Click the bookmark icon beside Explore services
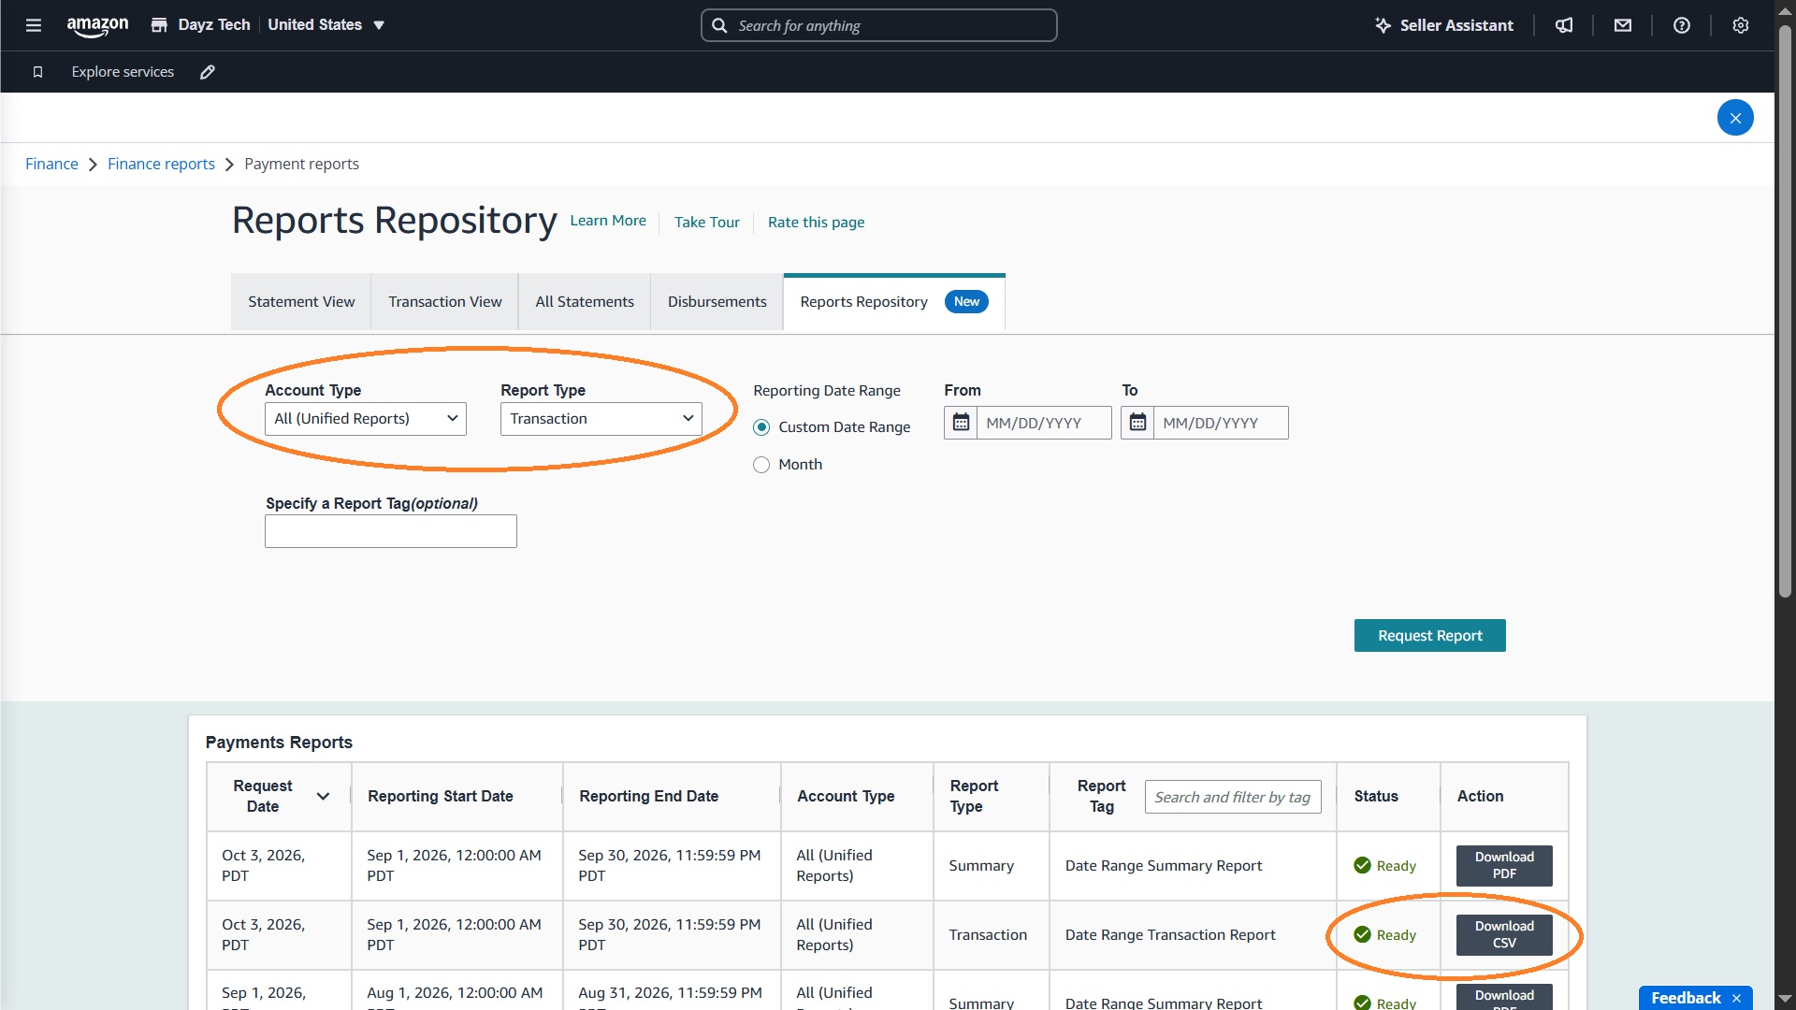1796x1010 pixels. (x=37, y=72)
